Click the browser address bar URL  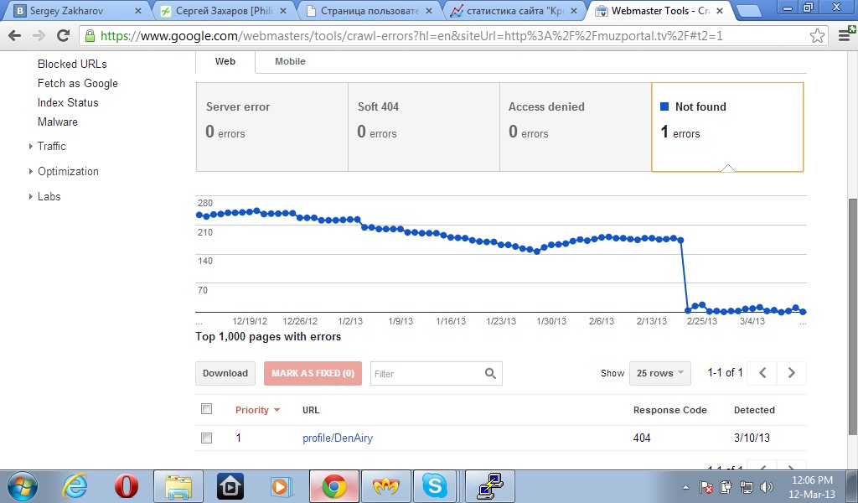coord(411,36)
